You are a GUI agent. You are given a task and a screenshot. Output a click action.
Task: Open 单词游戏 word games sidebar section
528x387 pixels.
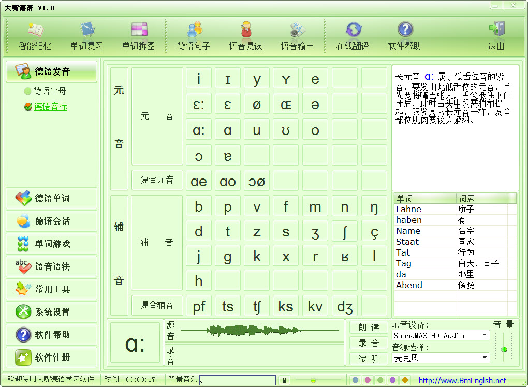[52, 244]
